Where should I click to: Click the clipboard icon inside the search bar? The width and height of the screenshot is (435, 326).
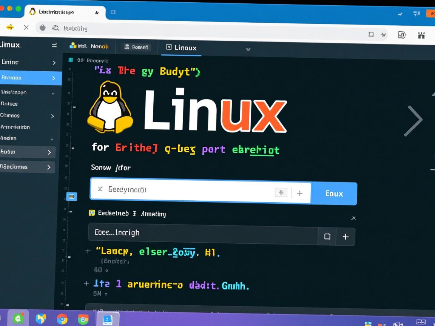(x=281, y=192)
